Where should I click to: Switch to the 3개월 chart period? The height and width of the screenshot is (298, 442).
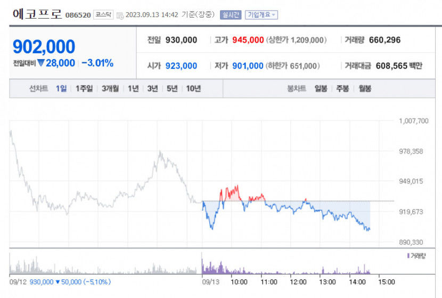point(110,88)
